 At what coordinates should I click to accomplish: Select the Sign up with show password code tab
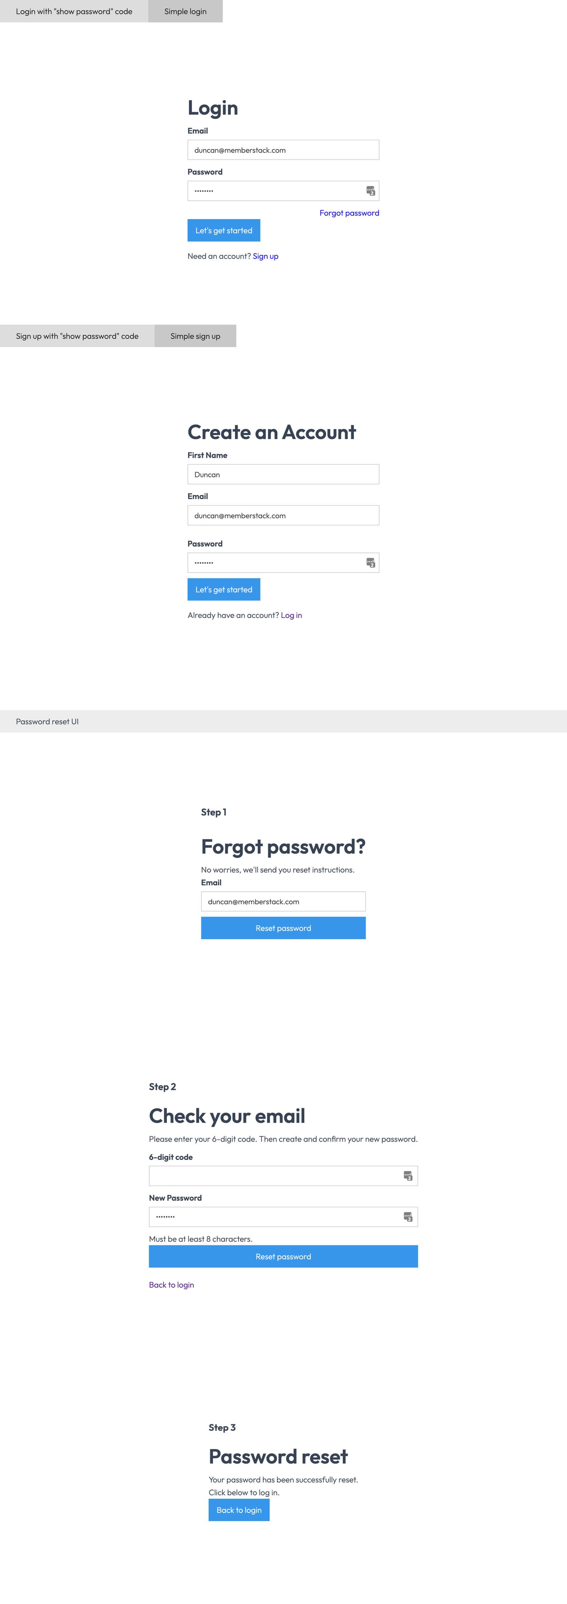[77, 336]
